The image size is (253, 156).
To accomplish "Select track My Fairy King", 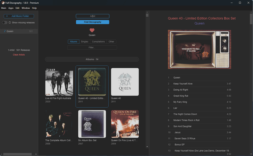I will pos(199,102).
